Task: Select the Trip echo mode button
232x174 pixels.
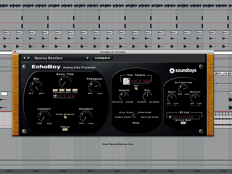Action: click(x=75, y=90)
